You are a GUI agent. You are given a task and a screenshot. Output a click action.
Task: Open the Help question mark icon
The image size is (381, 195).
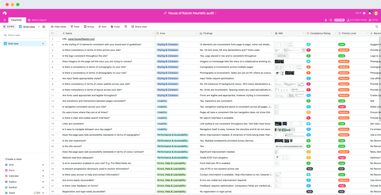pos(364,13)
